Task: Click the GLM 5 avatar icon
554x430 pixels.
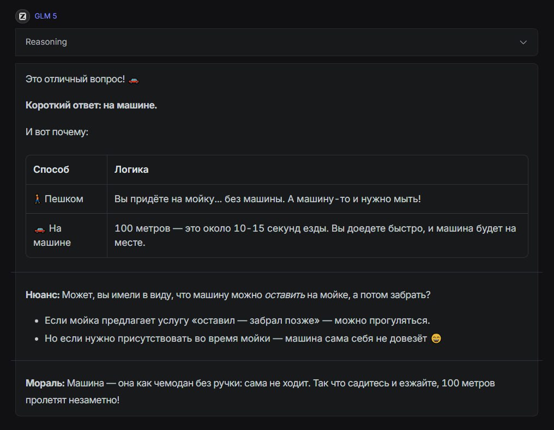Action: pyautogui.click(x=22, y=16)
